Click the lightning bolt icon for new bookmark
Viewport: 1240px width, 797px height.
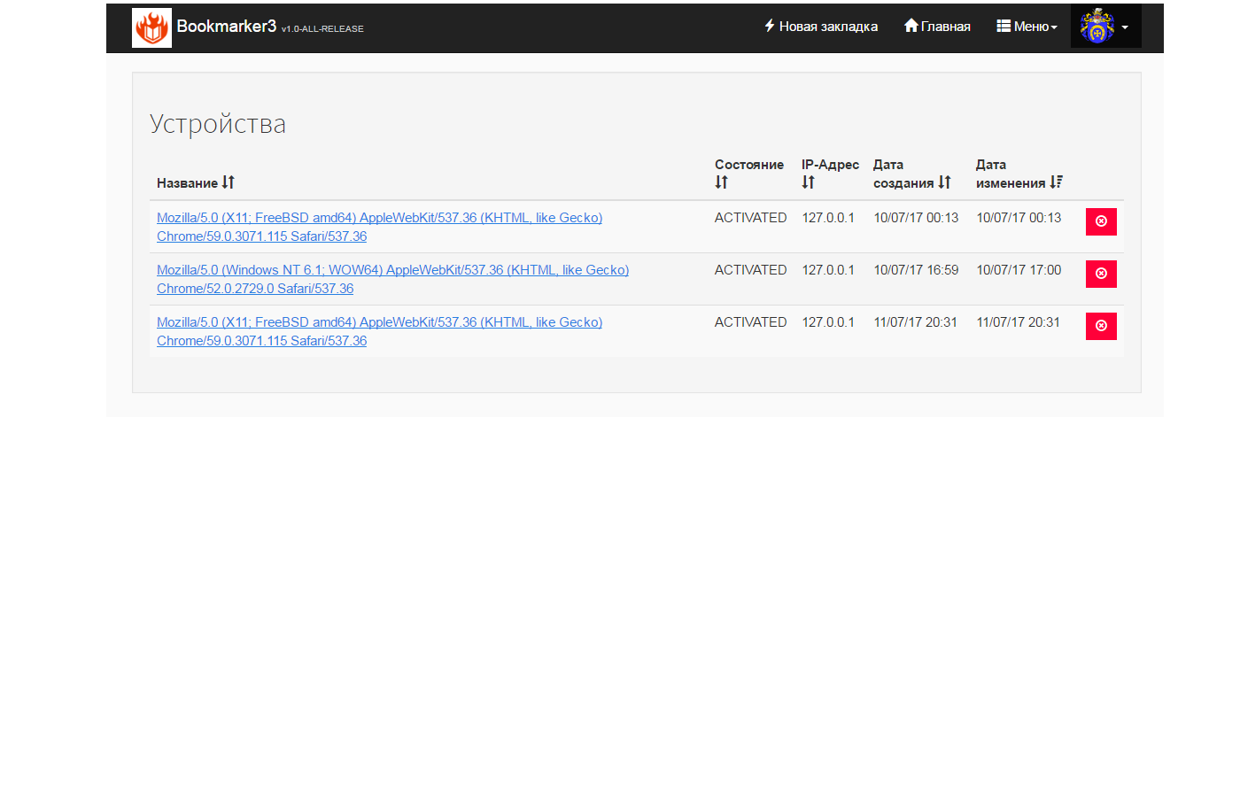click(770, 26)
